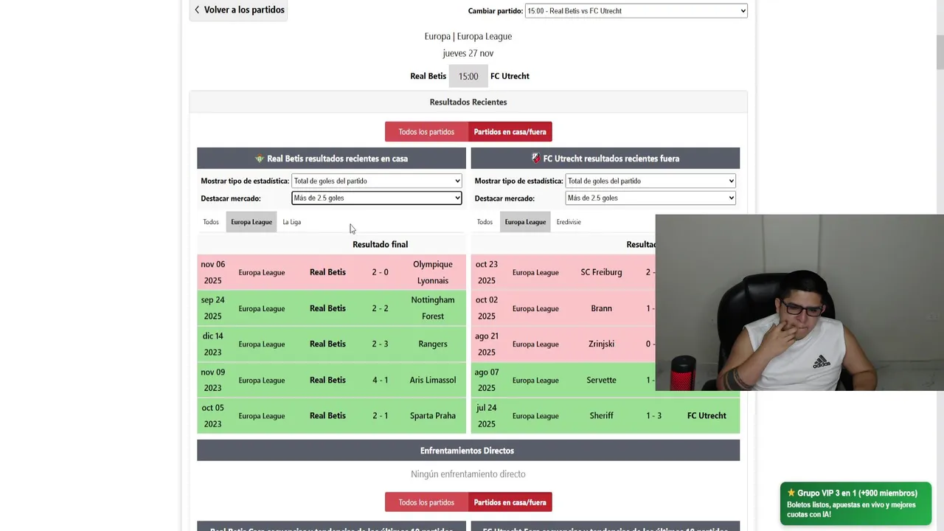Click the star icon in Grupo VIP banner

click(x=791, y=493)
